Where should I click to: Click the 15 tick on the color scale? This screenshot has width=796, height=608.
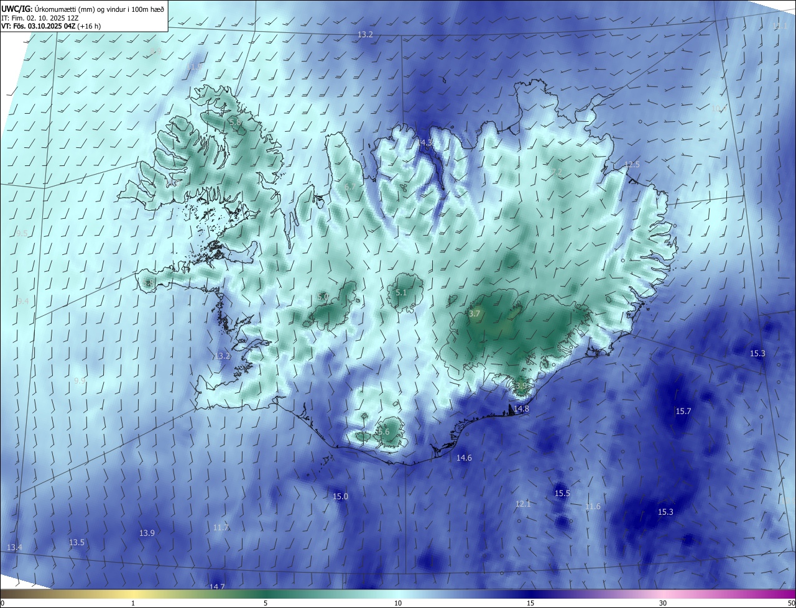530,604
